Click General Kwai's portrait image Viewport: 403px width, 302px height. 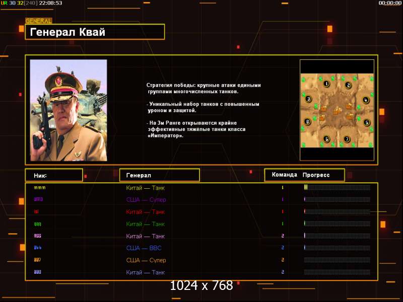click(x=69, y=110)
